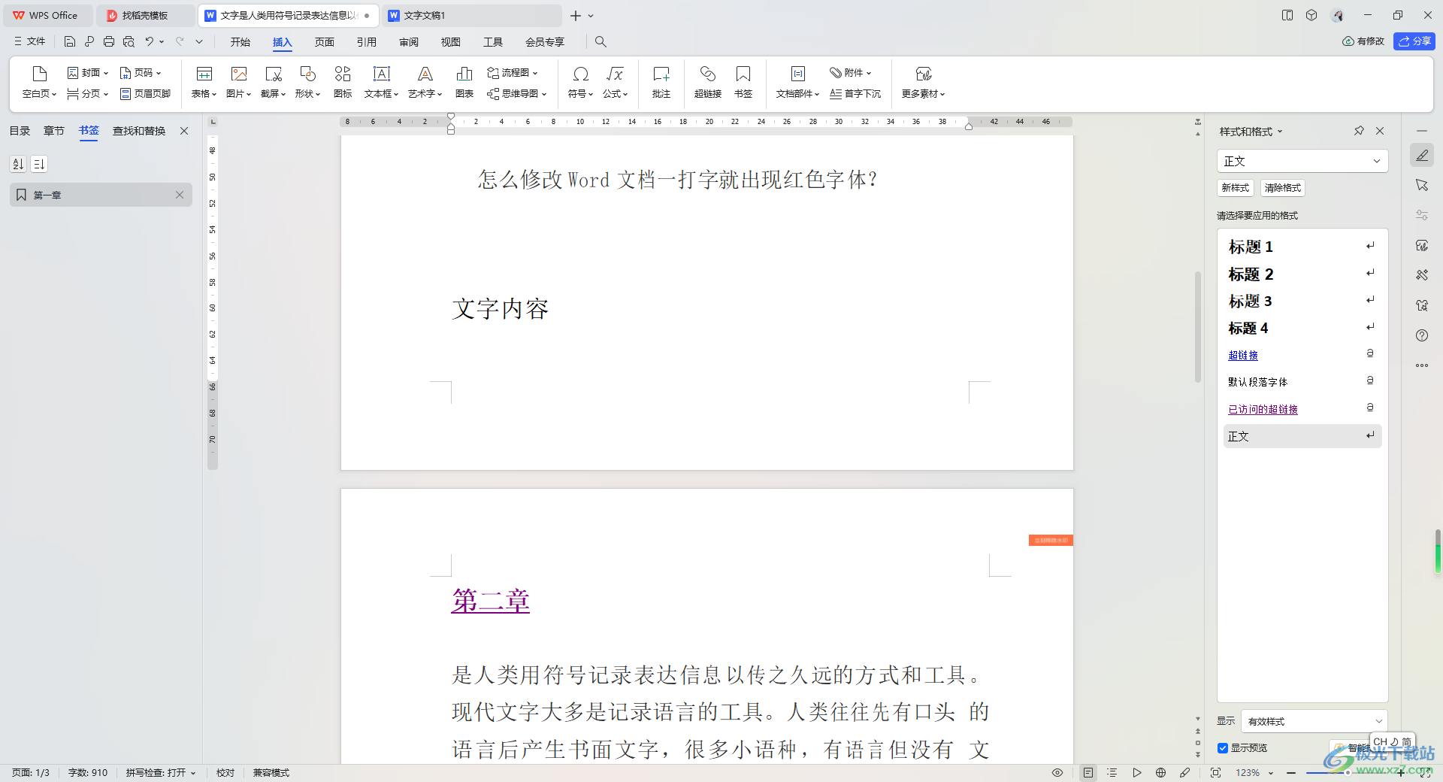This screenshot has height=782, width=1443.
Task: Click the save icon in quick toolbar
Action: pos(70,42)
